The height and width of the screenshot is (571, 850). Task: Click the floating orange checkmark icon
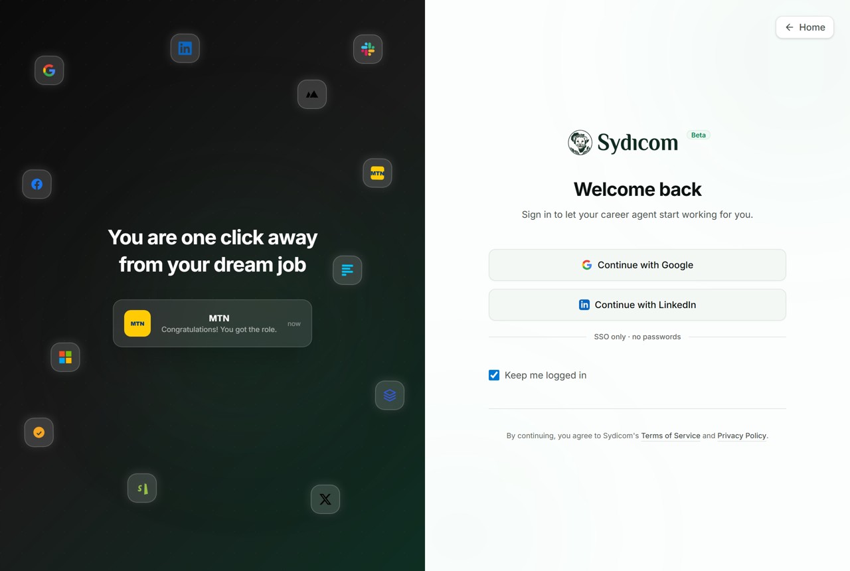coord(39,432)
